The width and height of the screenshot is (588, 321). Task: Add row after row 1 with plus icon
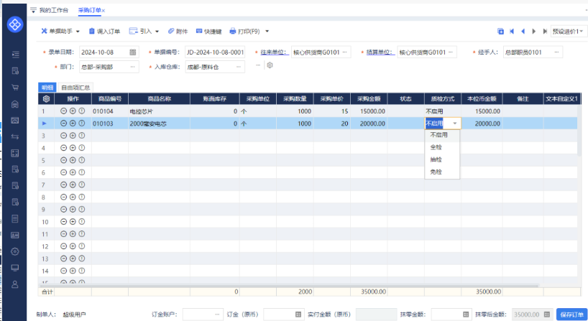point(73,111)
